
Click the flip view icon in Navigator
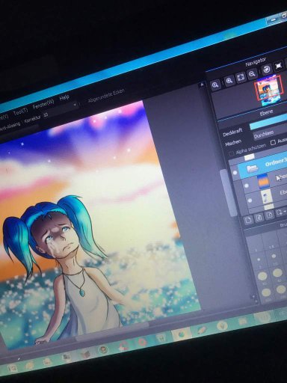(x=279, y=66)
